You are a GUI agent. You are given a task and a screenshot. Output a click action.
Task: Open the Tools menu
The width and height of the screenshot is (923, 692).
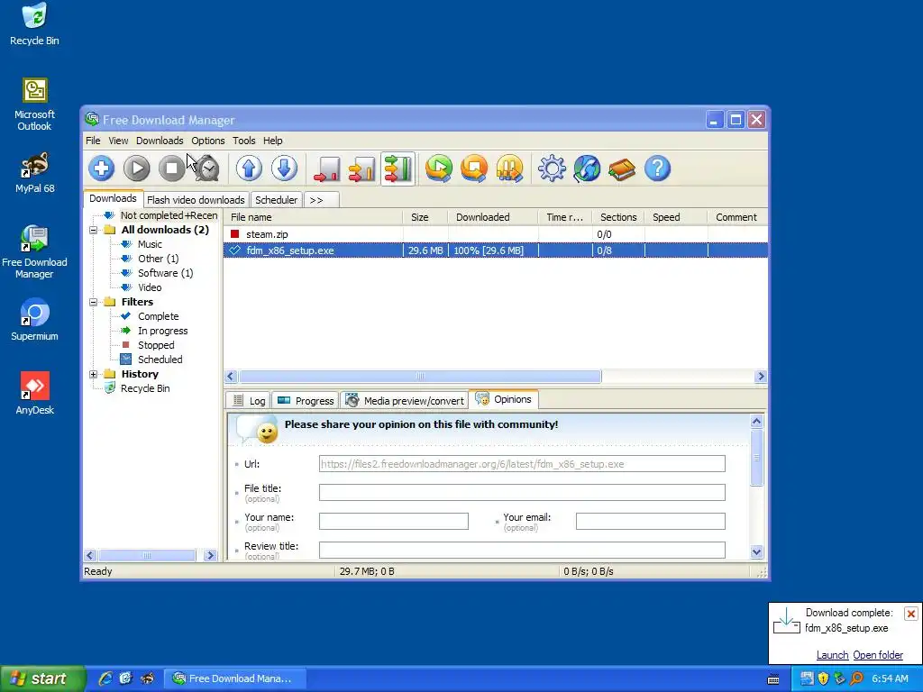[243, 141]
